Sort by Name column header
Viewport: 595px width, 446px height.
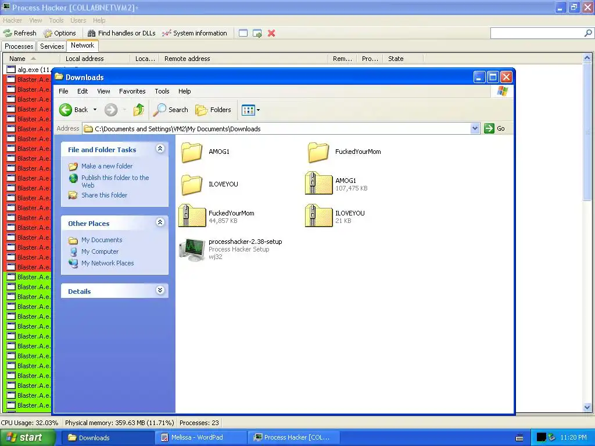(31, 59)
